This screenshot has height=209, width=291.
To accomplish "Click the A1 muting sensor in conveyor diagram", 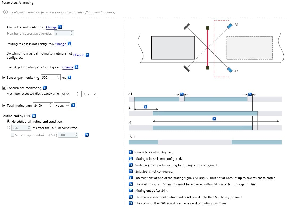I will click(230, 26).
